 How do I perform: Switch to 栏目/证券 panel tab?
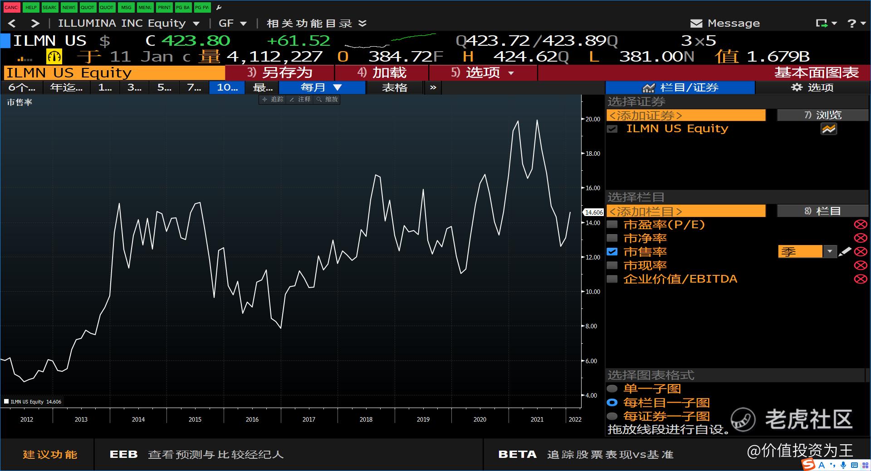[680, 87]
